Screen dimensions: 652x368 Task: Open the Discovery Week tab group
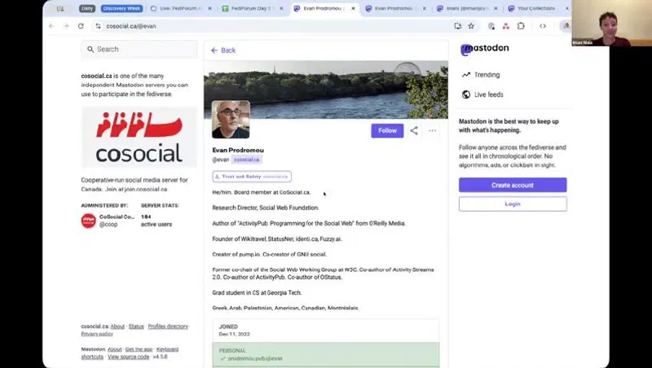coord(121,8)
